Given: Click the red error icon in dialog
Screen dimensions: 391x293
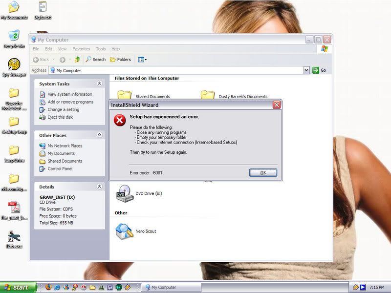Looking at the screenshot, I should [x=120, y=120].
